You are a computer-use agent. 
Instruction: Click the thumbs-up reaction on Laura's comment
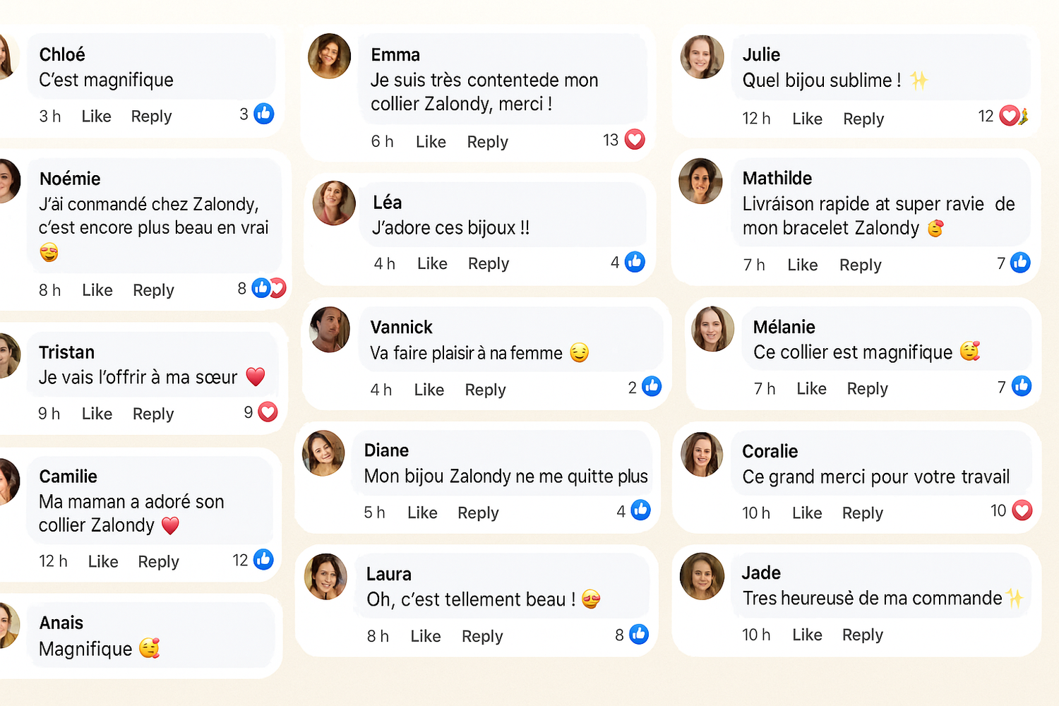click(638, 634)
